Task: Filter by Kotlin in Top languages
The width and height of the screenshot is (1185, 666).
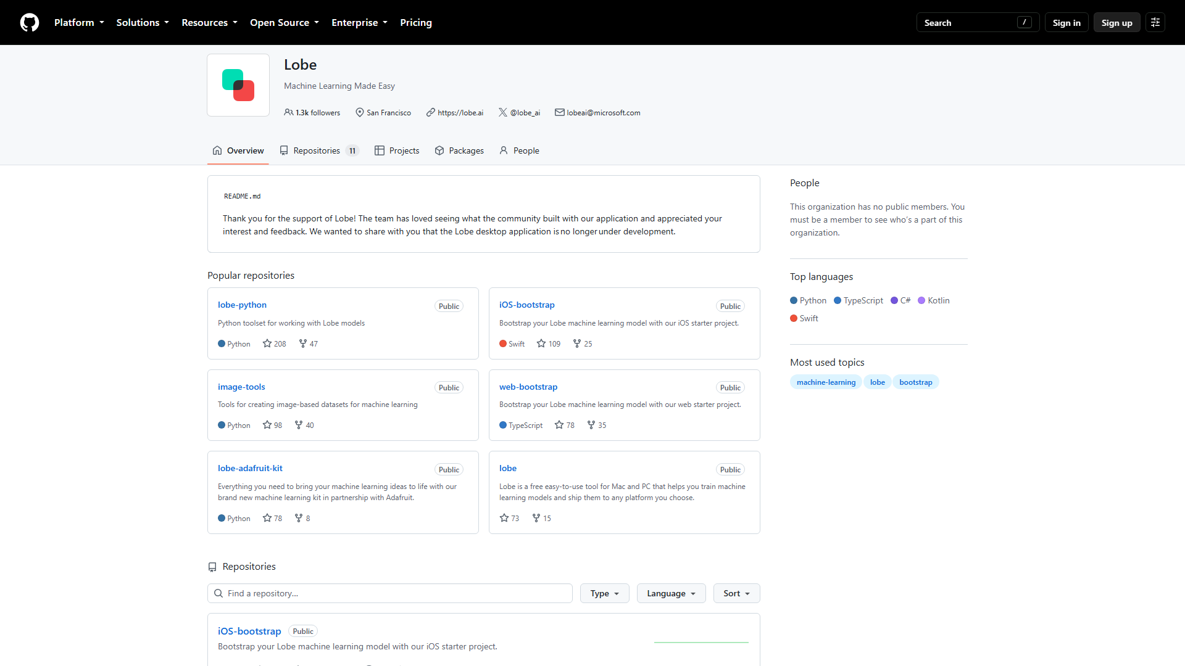Action: pos(934,300)
